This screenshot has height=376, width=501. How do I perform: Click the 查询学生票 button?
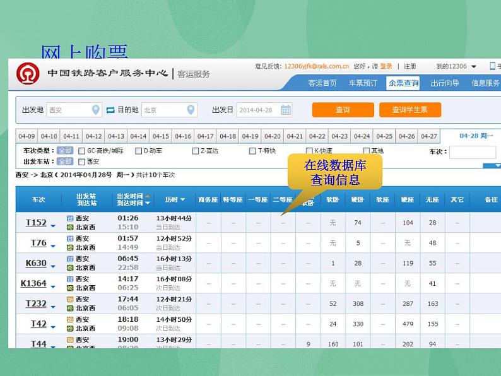[x=410, y=110]
